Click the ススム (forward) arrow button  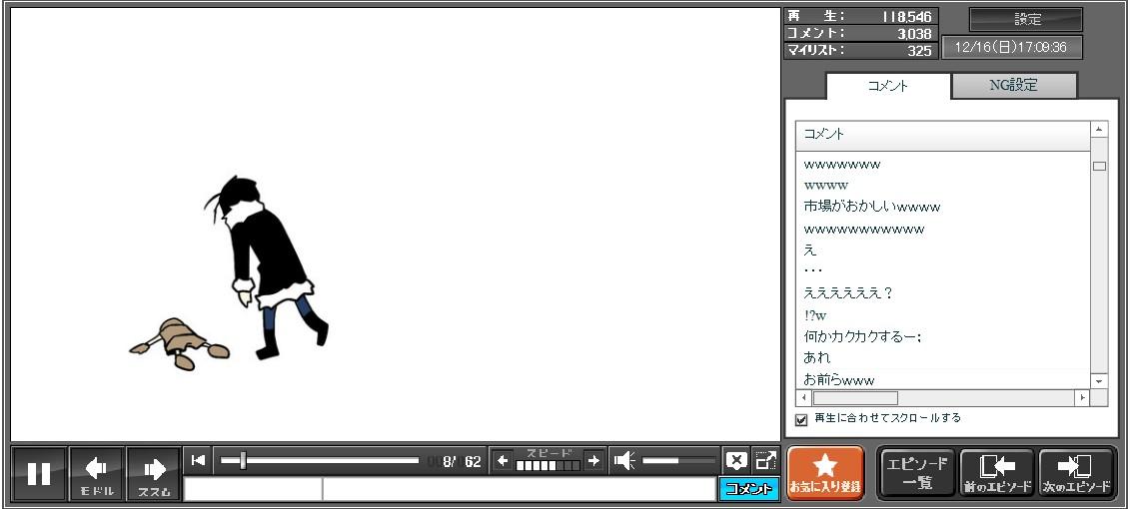tap(154, 473)
